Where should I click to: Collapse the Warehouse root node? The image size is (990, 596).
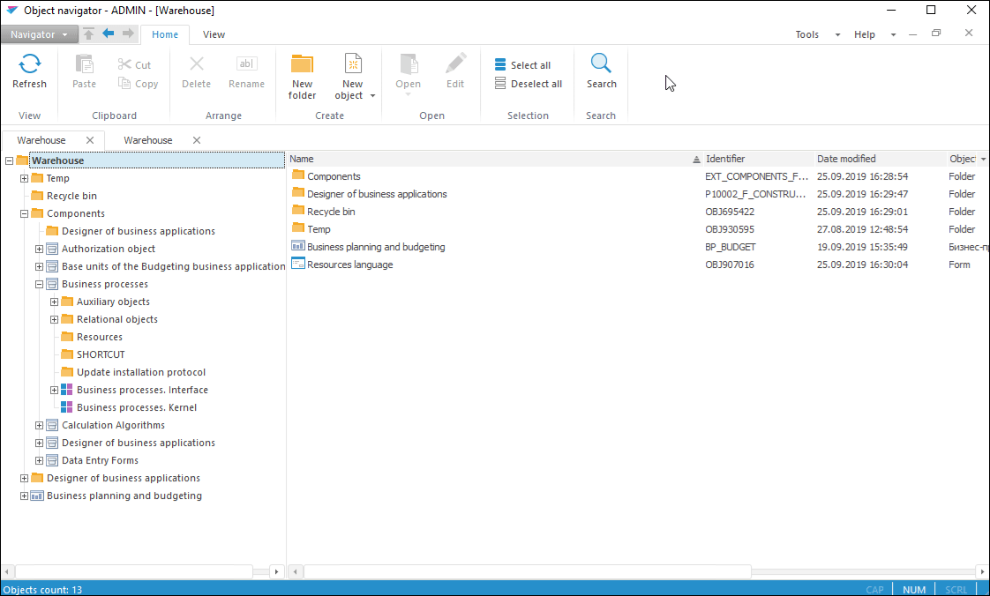[9, 160]
